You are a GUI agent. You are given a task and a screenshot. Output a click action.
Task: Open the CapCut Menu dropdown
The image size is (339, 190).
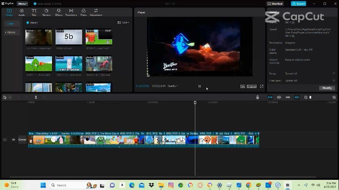tap(23, 4)
